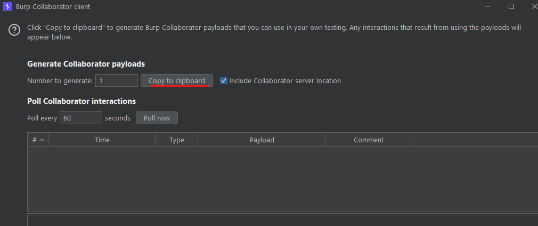Click the Poll now button
The height and width of the screenshot is (226, 538).
157,118
